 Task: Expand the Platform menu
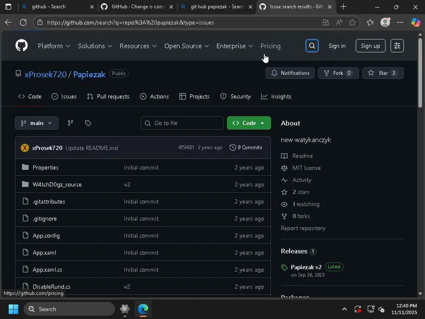pyautogui.click(x=54, y=46)
